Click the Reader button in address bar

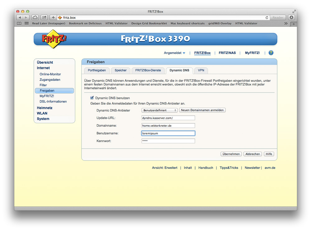coord(278,17)
